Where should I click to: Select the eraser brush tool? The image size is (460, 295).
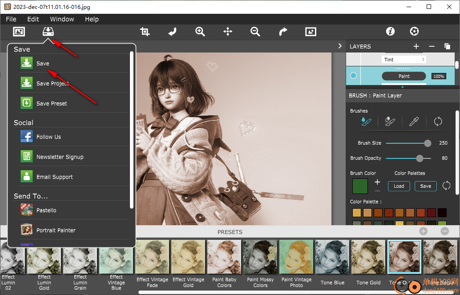coord(390,121)
